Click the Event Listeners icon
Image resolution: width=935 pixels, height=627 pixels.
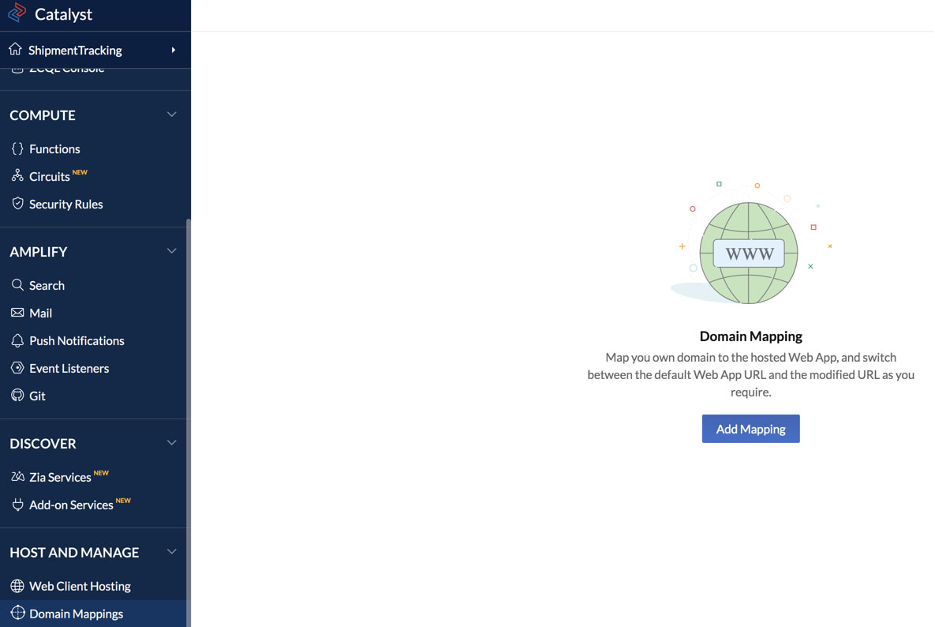pyautogui.click(x=17, y=367)
